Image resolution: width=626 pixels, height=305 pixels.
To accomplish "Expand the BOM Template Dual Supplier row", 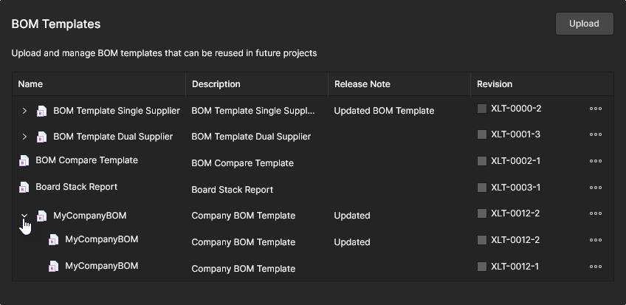I will 24,137.
